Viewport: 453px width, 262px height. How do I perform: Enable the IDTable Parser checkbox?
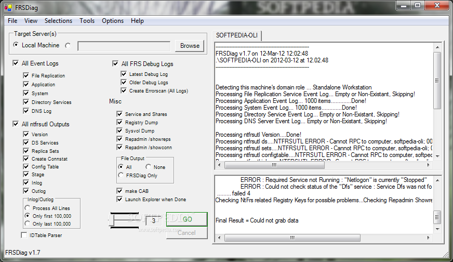click(x=24, y=235)
